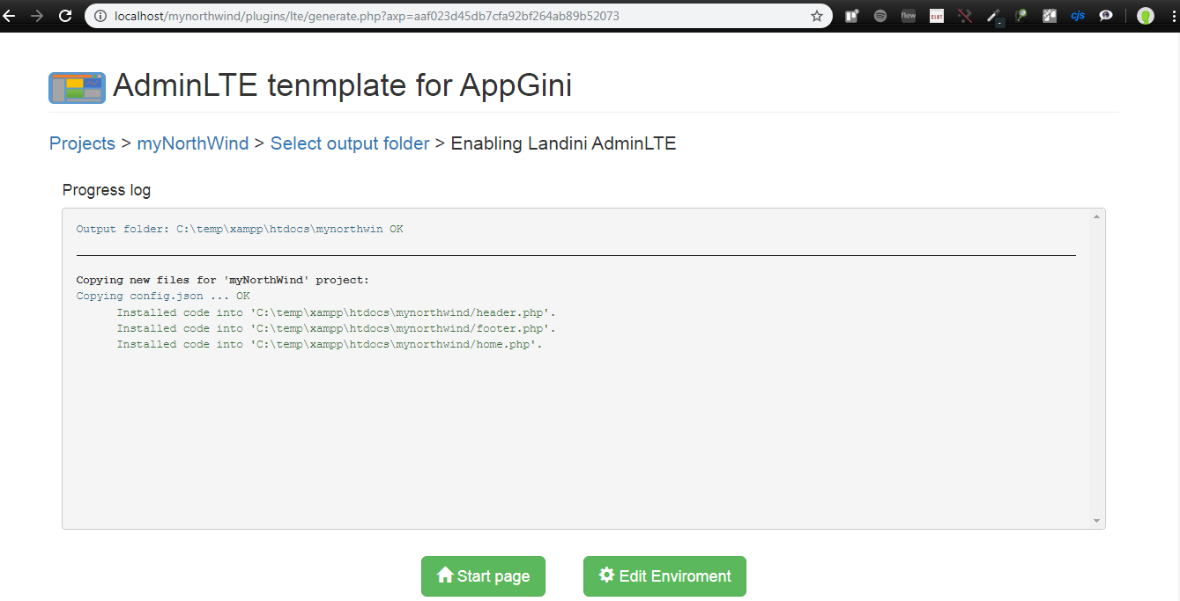
Task: Click the progress log scrollbar up arrow
Action: (x=1097, y=216)
